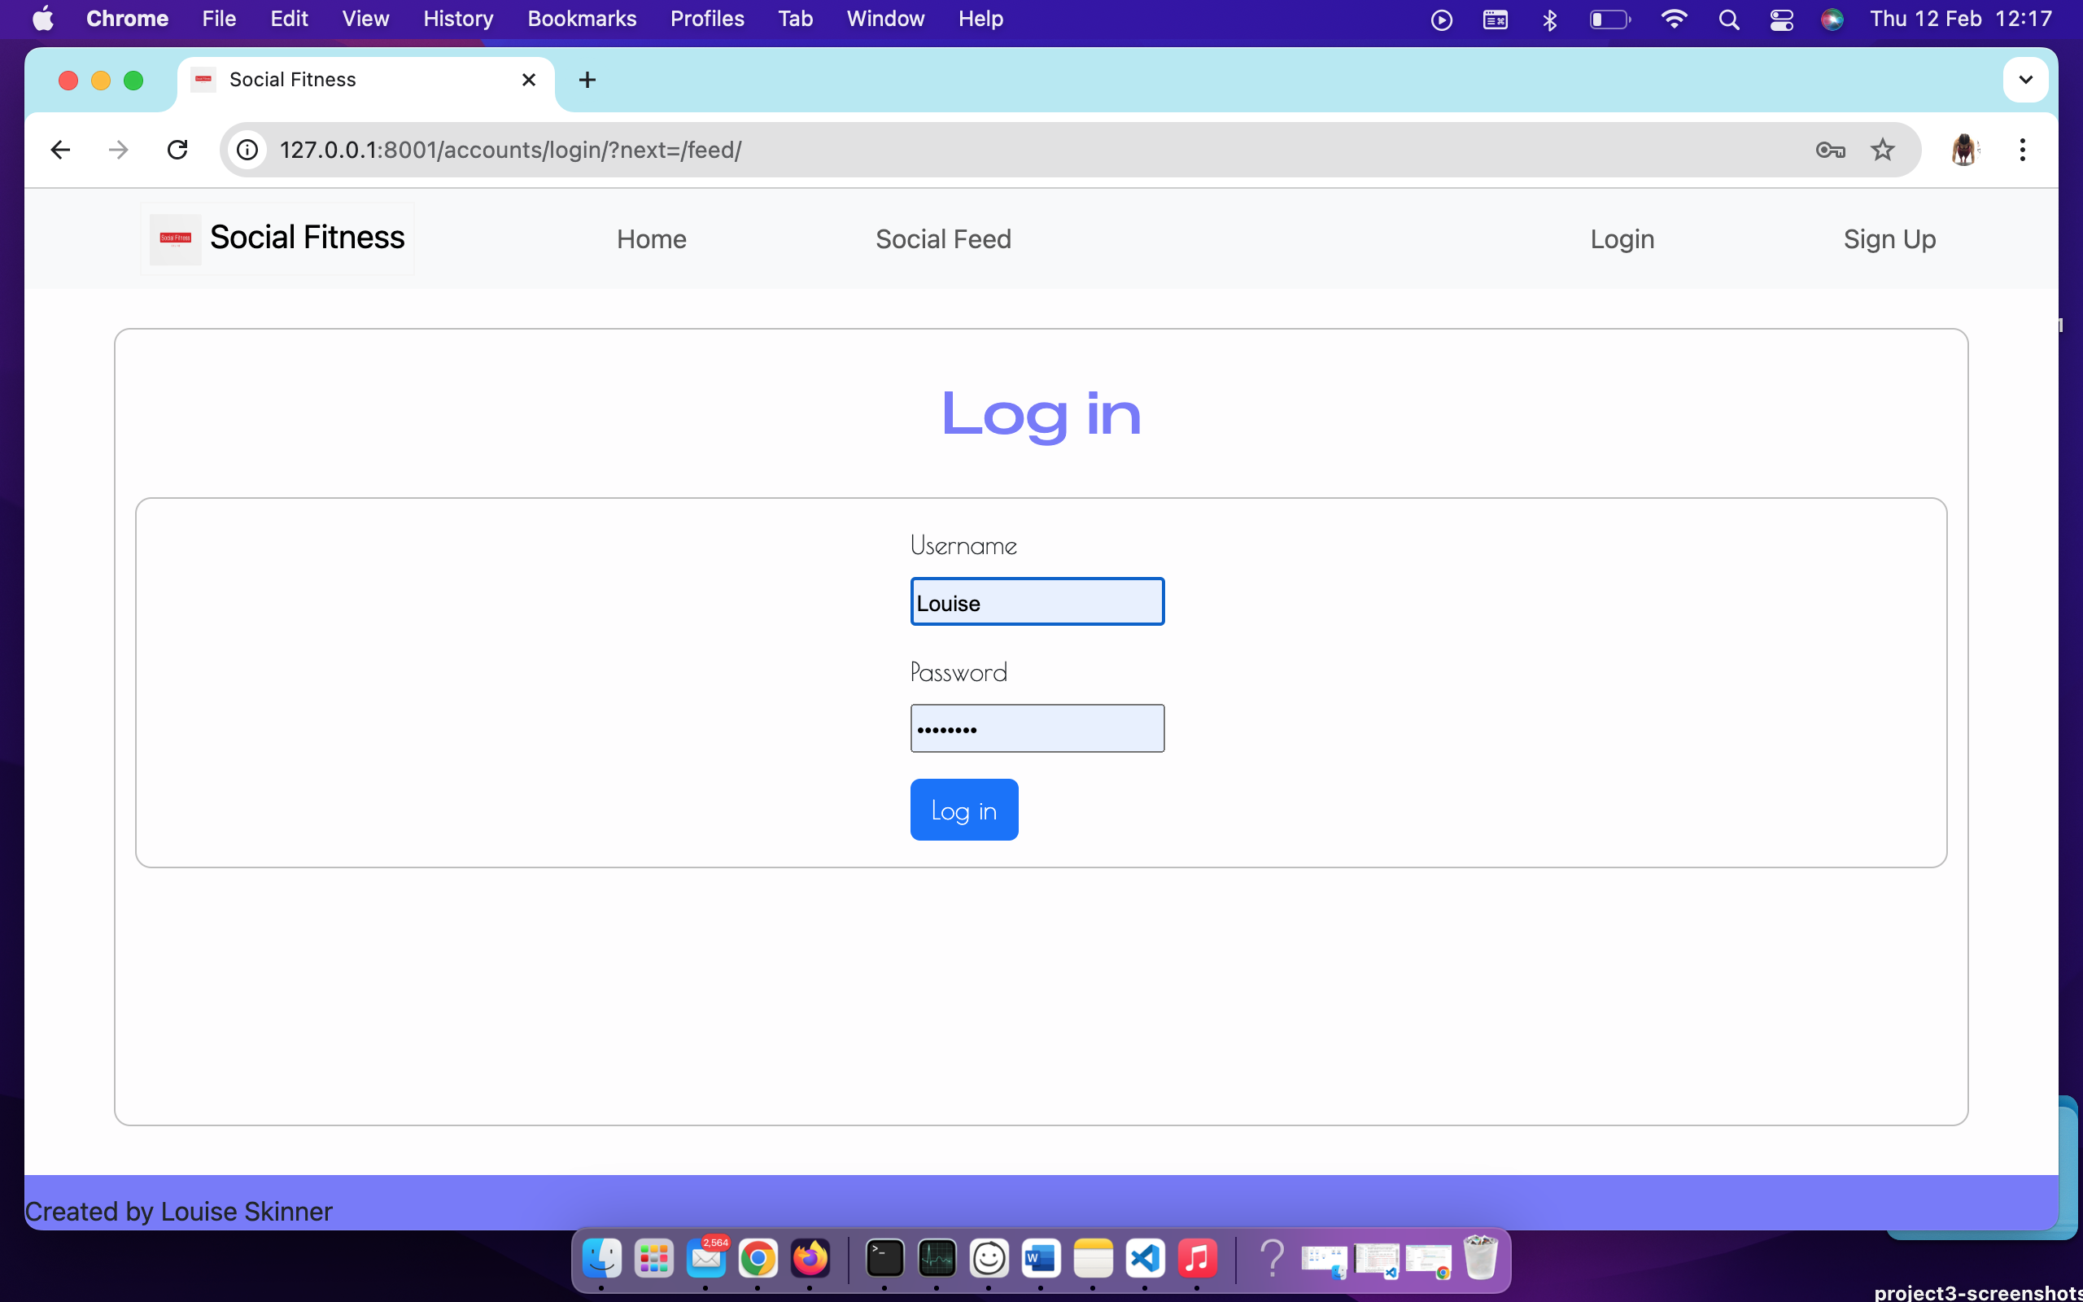
Task: Visit the Social Feed page
Action: (941, 238)
